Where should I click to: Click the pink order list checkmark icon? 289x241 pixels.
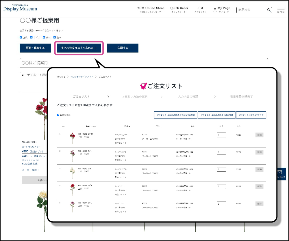coord(143,86)
